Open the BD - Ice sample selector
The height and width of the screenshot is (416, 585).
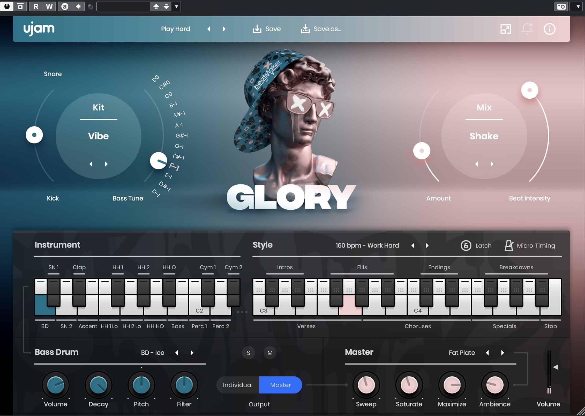click(x=153, y=353)
